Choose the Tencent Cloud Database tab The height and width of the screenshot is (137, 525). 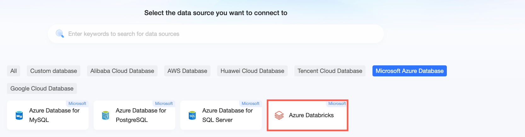point(330,71)
